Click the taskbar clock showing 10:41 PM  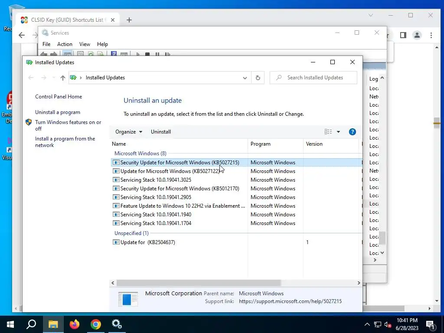tap(407, 324)
